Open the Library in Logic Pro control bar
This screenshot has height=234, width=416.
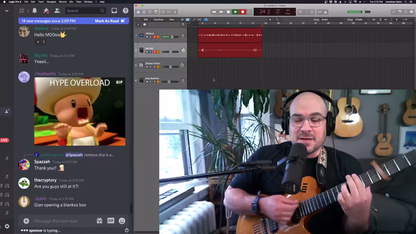(x=138, y=12)
